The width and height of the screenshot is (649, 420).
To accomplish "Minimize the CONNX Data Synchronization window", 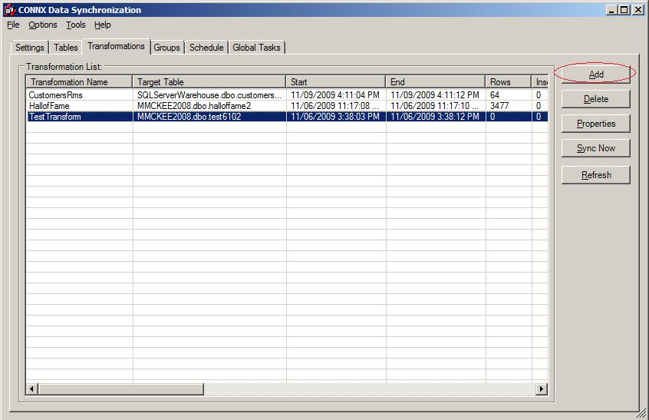I will (x=612, y=10).
